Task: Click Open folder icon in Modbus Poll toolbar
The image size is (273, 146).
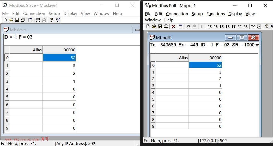Action: coord(154,26)
